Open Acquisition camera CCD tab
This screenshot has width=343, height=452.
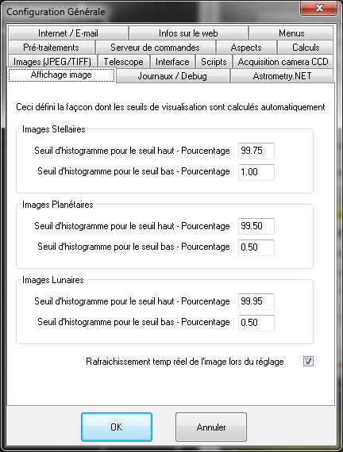[x=283, y=62]
